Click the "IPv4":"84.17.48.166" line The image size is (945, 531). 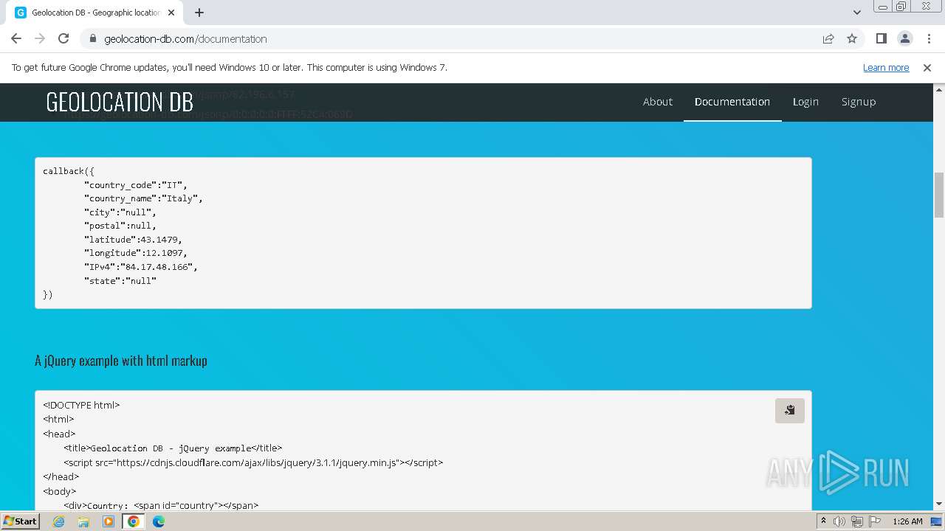[141, 267]
